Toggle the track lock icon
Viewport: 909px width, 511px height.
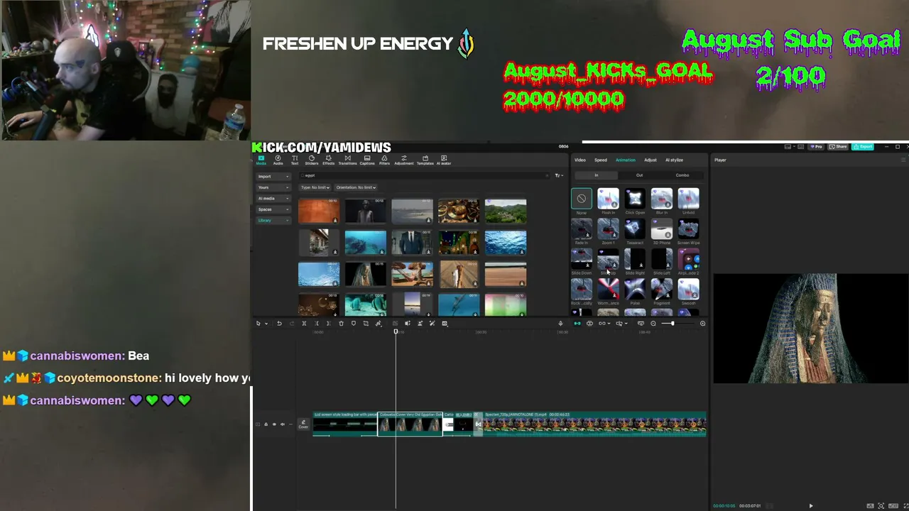click(266, 424)
